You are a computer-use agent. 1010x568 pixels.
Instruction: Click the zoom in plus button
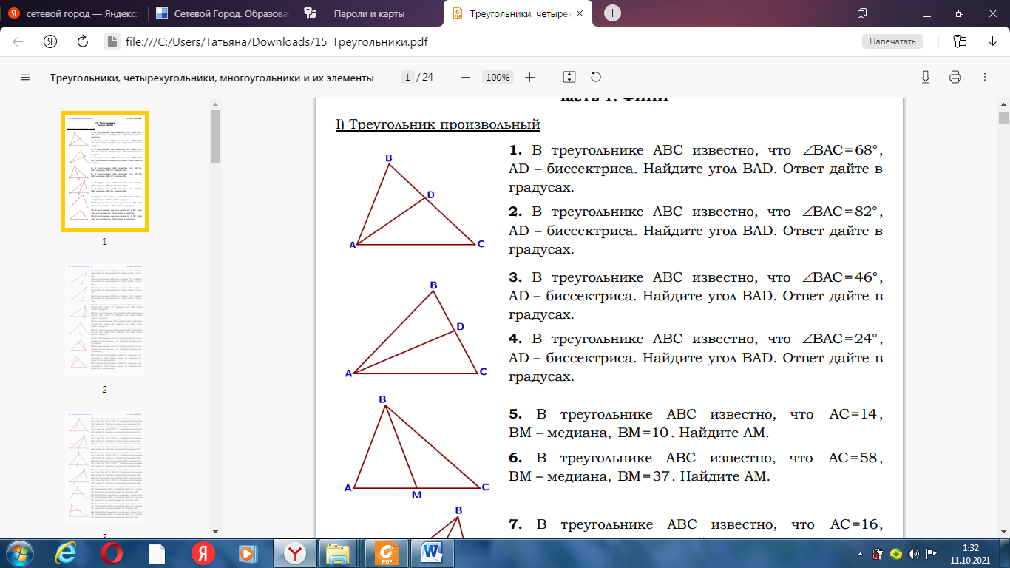pyautogui.click(x=529, y=77)
